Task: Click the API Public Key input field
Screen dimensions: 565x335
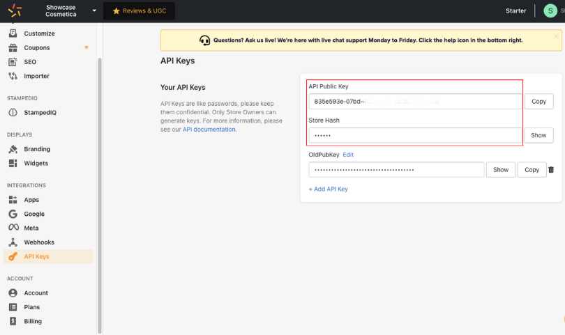Action: (x=415, y=102)
